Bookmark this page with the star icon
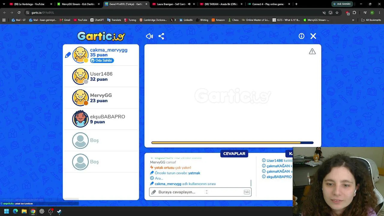 tap(337, 13)
